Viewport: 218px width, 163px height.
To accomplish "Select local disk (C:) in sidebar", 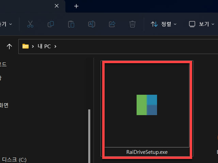I will click(14, 160).
